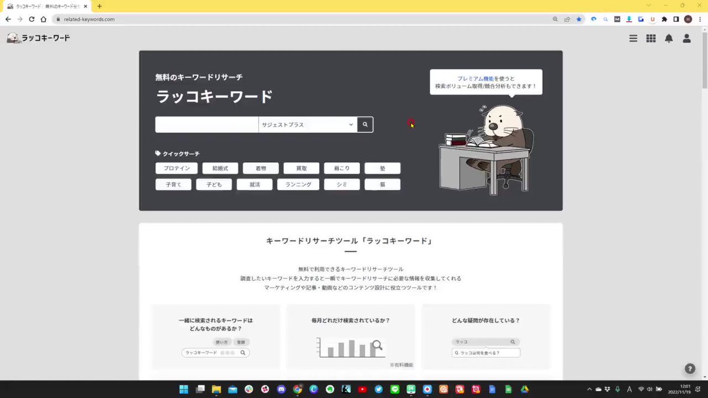The height and width of the screenshot is (398, 708).
Task: Click the browser address bar URL
Action: pos(90,19)
